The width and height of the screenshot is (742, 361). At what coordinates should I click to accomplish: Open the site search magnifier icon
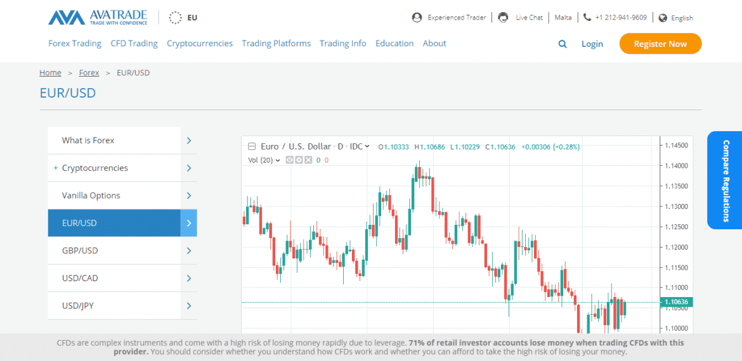tap(563, 44)
